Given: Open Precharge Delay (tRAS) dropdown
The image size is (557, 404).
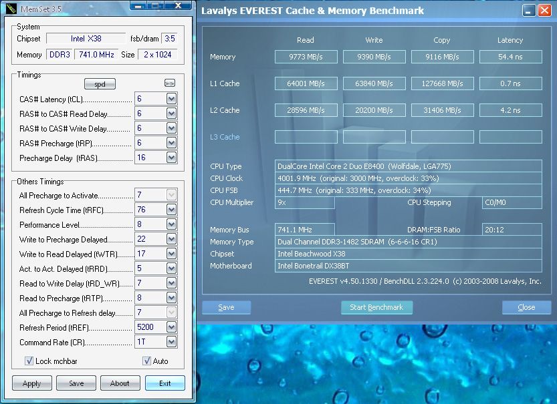Looking at the screenshot, I should pos(172,158).
